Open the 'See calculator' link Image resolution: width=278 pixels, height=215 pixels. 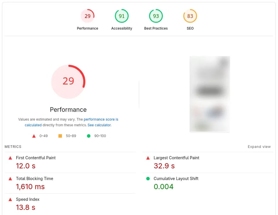[99, 125]
